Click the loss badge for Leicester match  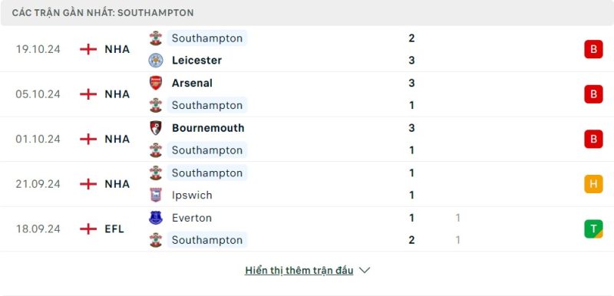pyautogui.click(x=593, y=49)
